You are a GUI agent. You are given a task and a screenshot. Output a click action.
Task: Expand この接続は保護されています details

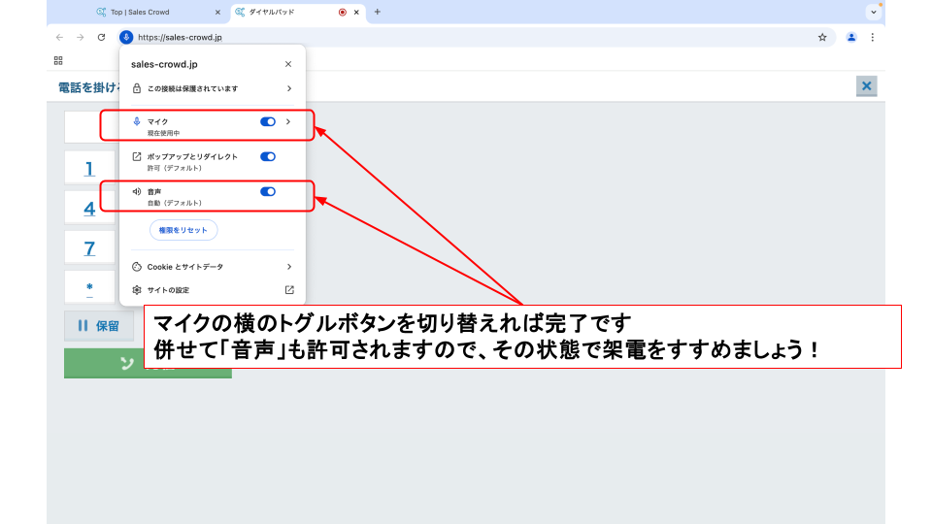pyautogui.click(x=288, y=88)
